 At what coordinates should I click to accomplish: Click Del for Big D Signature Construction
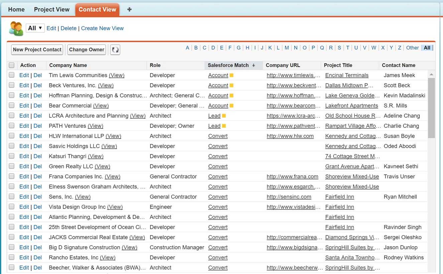(38, 247)
